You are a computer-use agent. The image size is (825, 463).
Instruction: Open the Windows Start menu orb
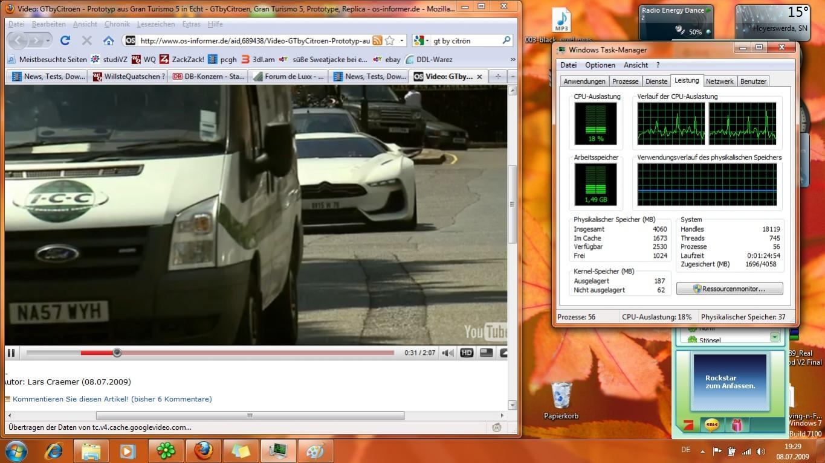(16, 451)
